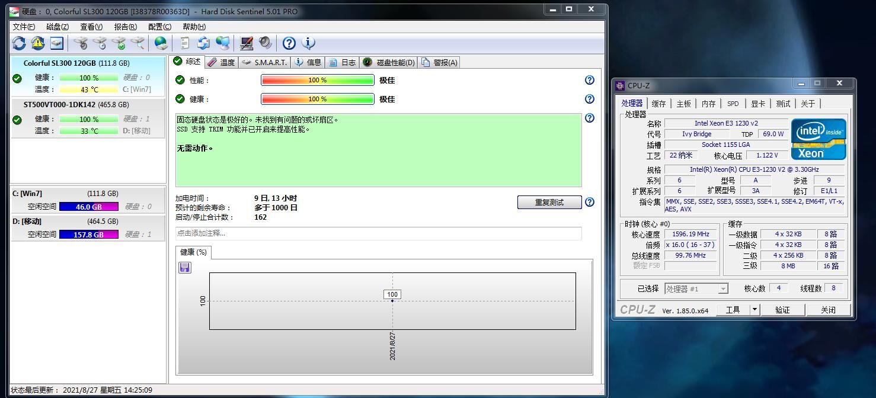The image size is (876, 398).
Task: Select the 内存 tab in CPU-Z
Action: click(x=708, y=104)
